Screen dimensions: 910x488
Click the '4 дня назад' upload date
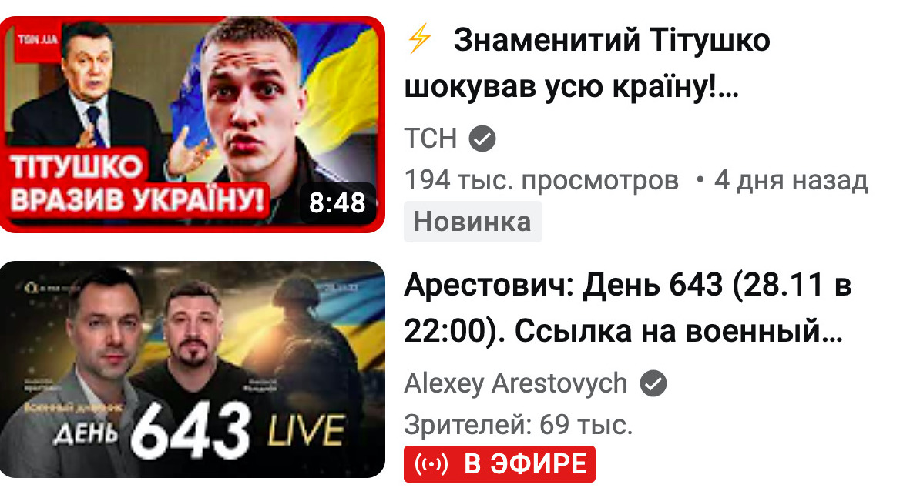(x=791, y=180)
